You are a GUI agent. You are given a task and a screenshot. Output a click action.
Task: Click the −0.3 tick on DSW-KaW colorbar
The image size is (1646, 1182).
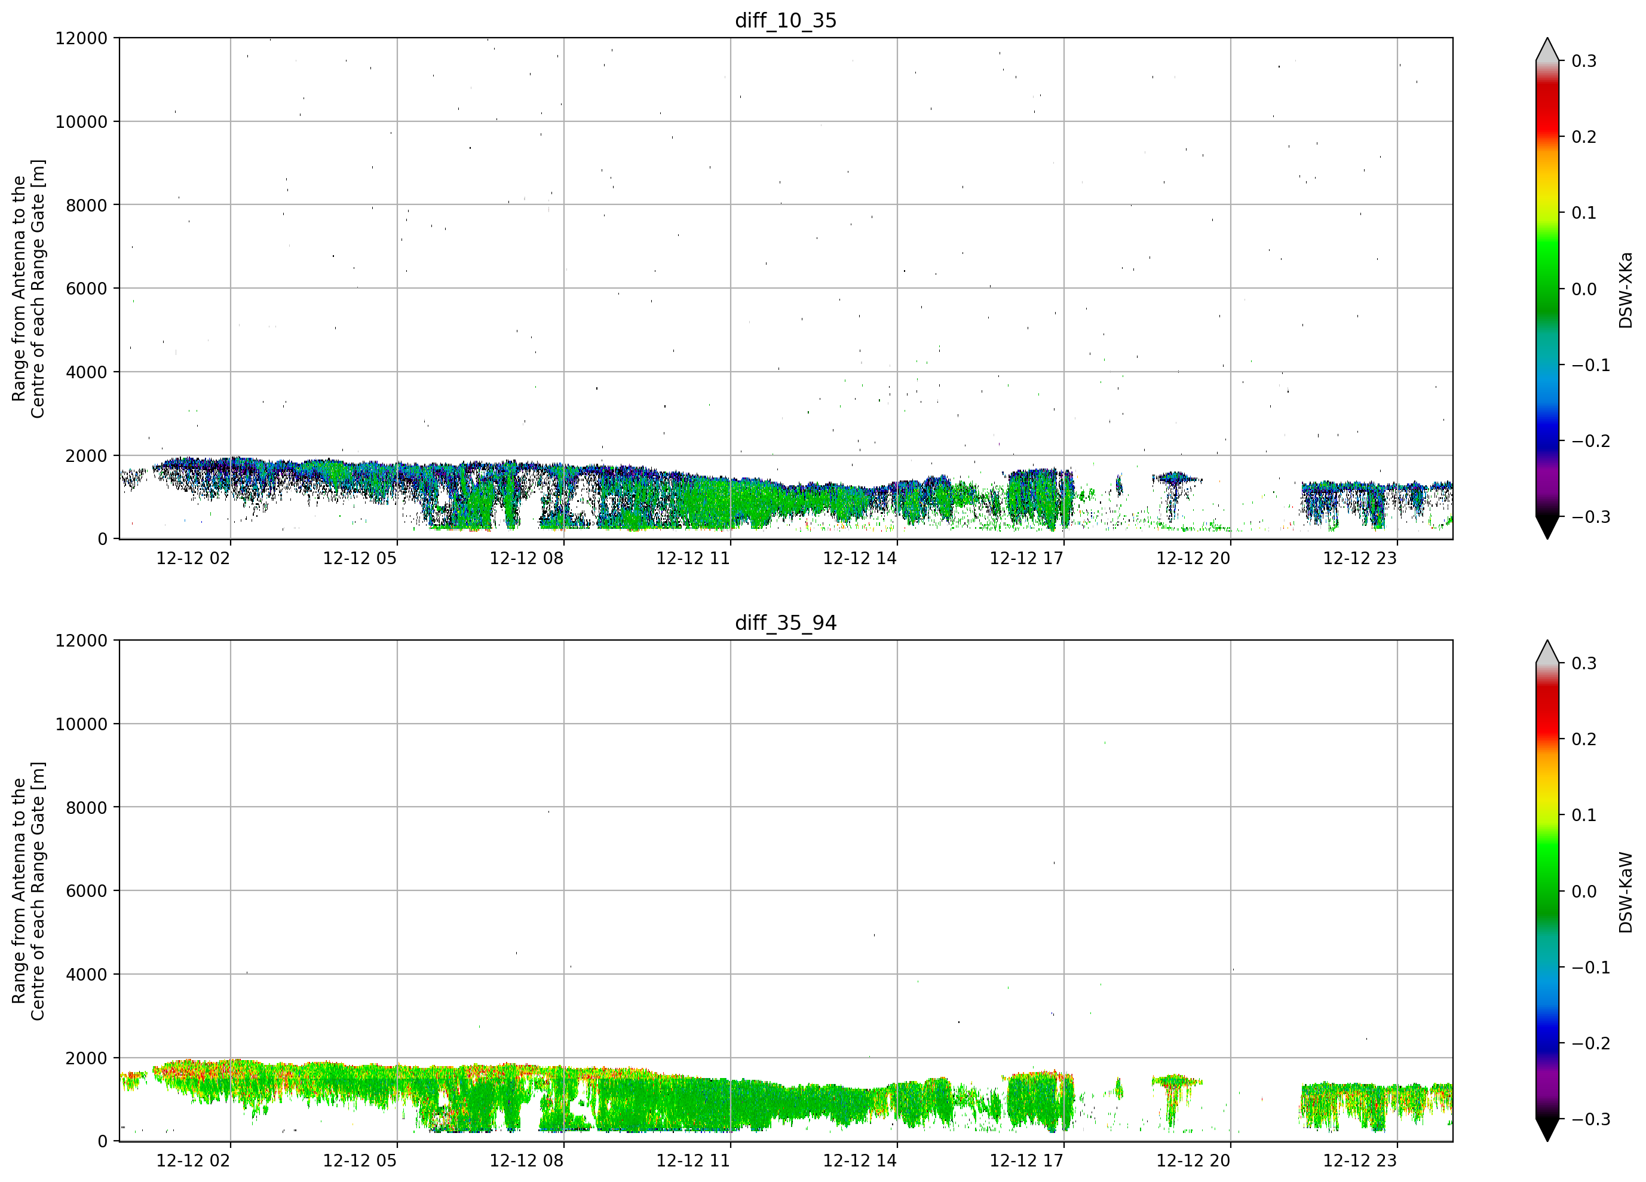pyautogui.click(x=1591, y=1119)
